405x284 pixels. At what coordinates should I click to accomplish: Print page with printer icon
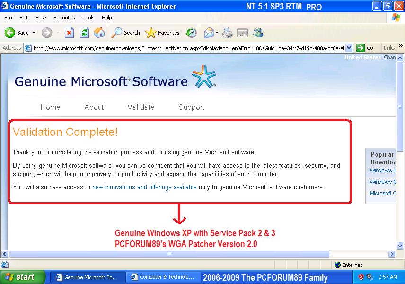pos(228,33)
